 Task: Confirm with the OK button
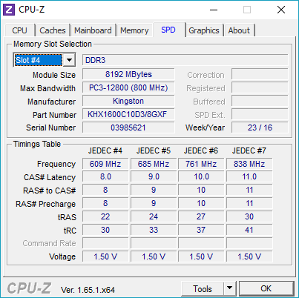pyautogui.click(x=266, y=288)
